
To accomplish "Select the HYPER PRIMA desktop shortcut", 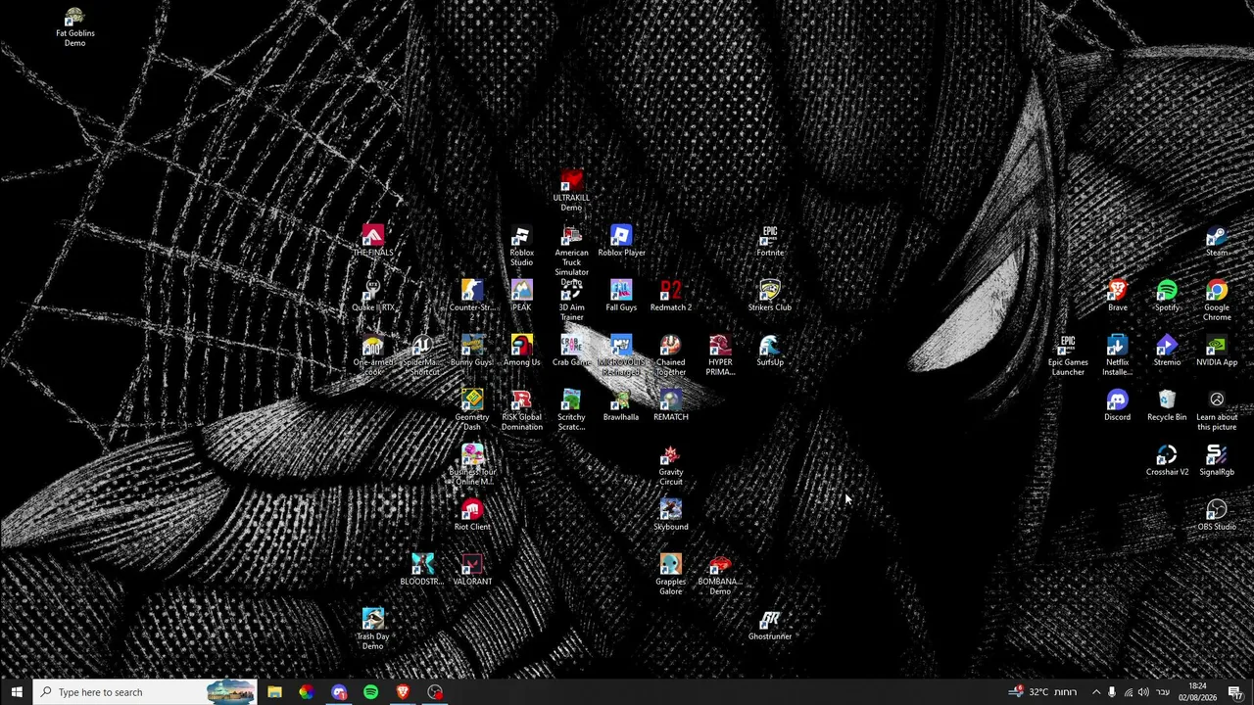I will tap(720, 356).
